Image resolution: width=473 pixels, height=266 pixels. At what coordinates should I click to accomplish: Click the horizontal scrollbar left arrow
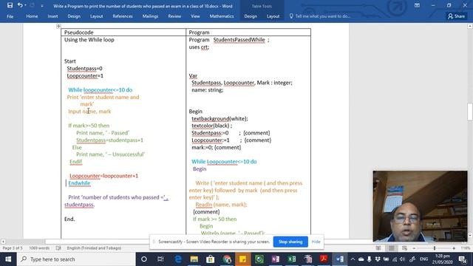click(3, 242)
